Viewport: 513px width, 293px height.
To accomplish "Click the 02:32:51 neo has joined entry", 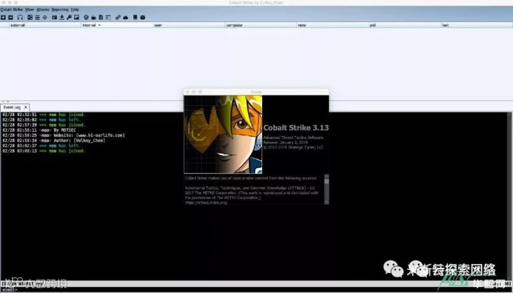I will coord(44,115).
